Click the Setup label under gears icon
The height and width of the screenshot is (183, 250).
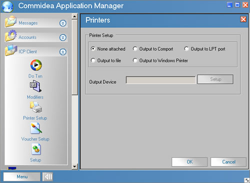pos(35,160)
